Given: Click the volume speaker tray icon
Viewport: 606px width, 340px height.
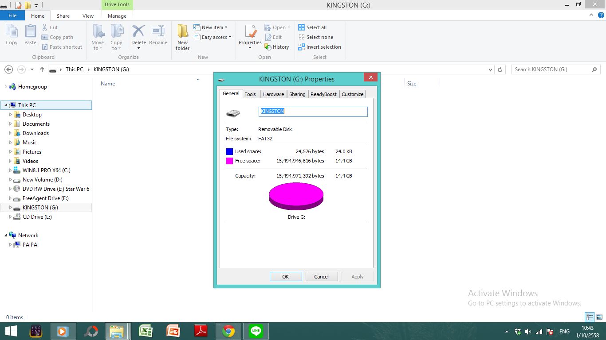Looking at the screenshot, I should [528, 332].
